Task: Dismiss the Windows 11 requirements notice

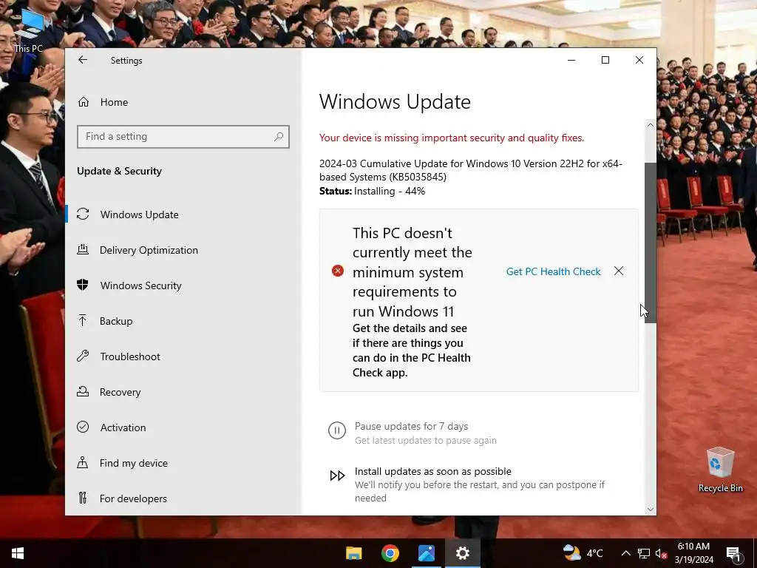Action: pos(619,271)
